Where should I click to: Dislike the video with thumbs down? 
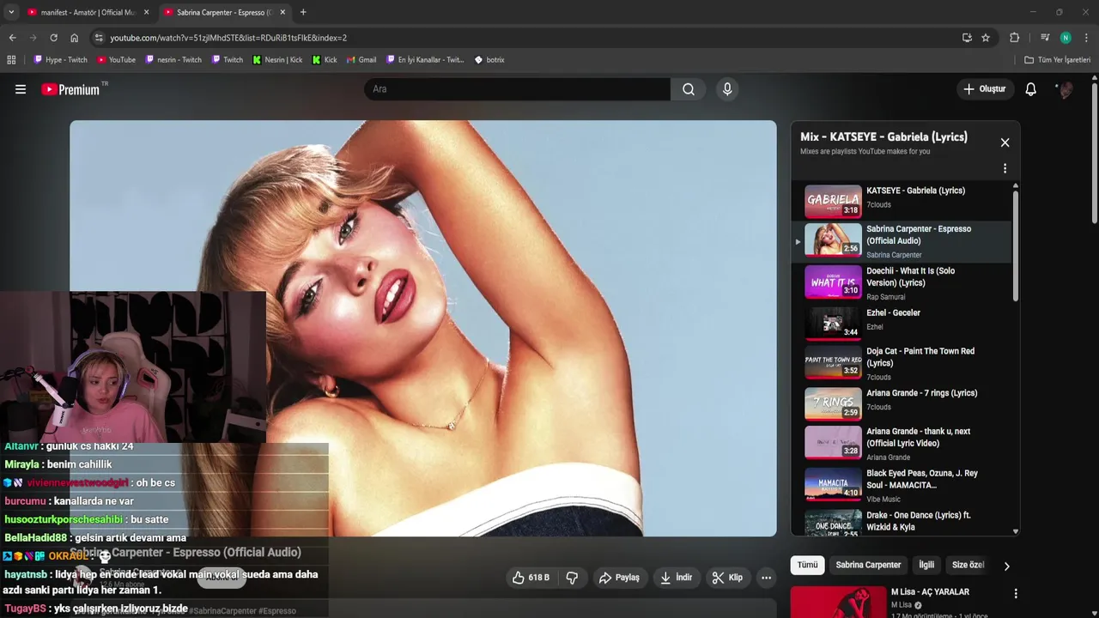pos(572,578)
